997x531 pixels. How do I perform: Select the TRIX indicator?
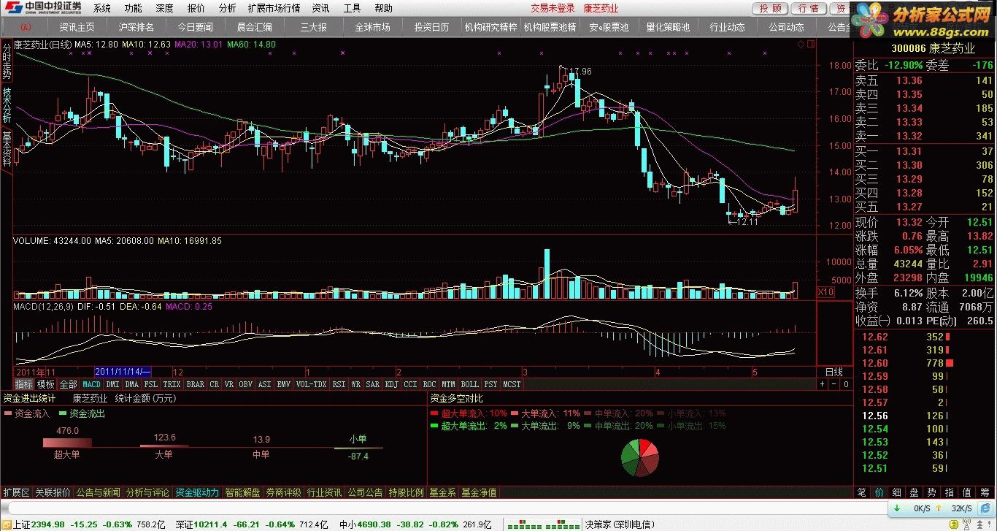[x=172, y=383]
